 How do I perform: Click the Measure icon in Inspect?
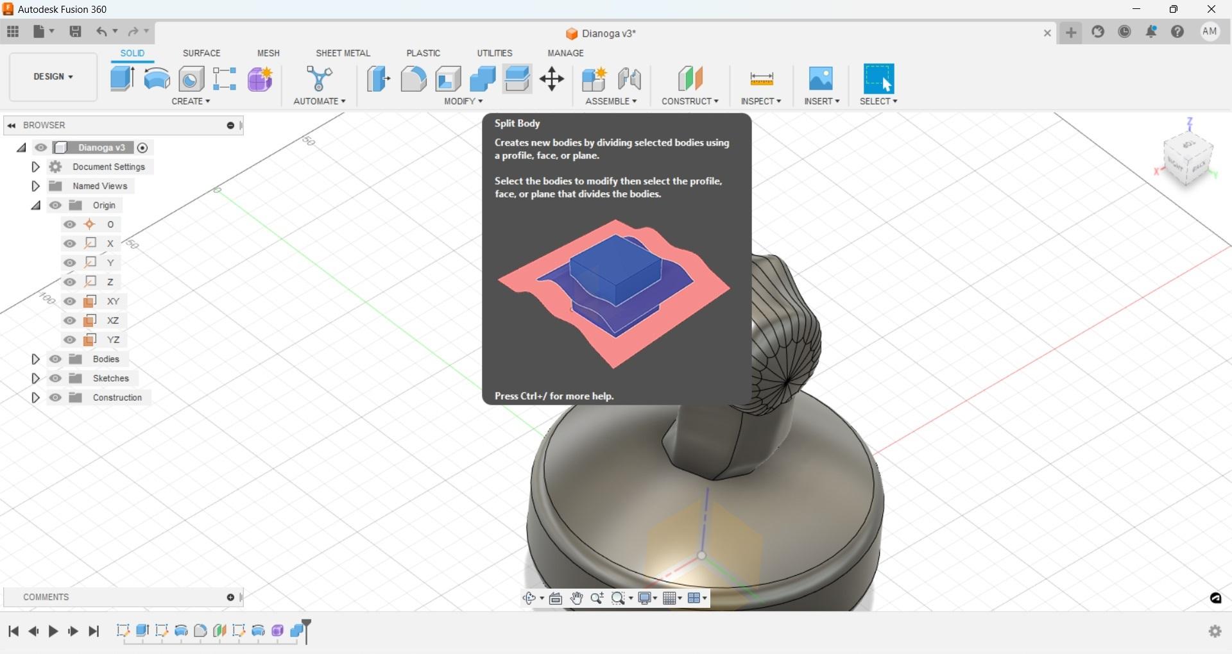click(762, 79)
